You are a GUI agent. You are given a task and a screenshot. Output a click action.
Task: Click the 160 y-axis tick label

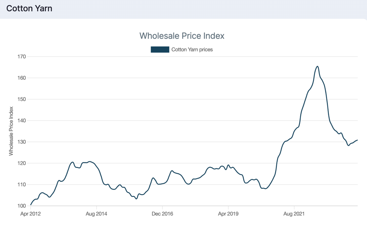(x=22, y=78)
